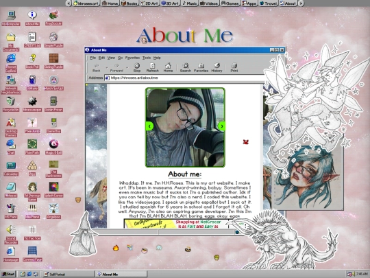This screenshot has width=370, height=278.
Task: Open the Calculator desktop icon
Action: tap(11, 168)
